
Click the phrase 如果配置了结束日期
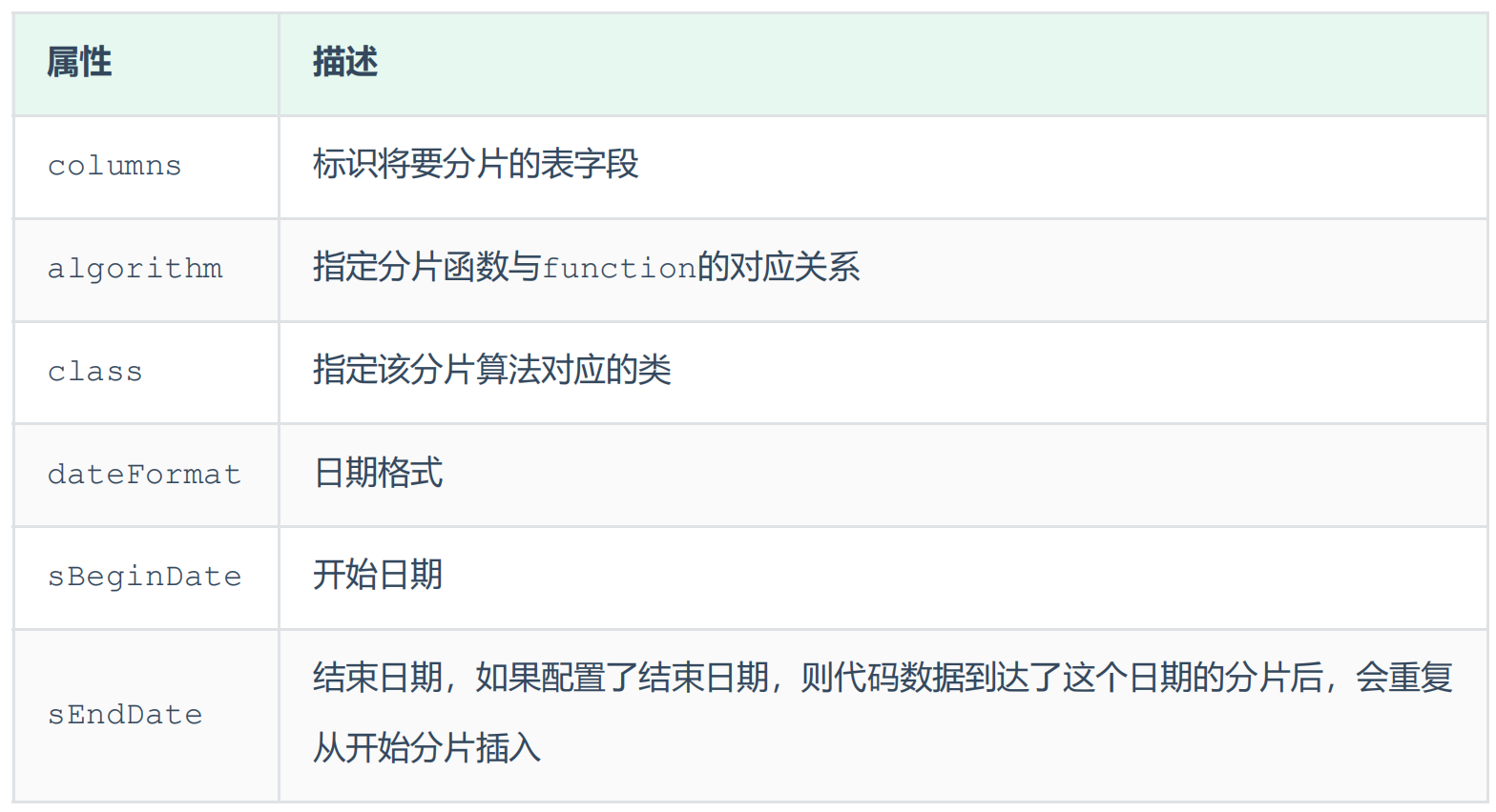click(x=622, y=678)
